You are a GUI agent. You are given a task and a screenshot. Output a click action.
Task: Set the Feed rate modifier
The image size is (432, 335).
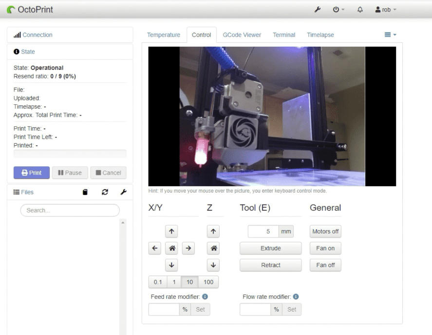pos(200,309)
